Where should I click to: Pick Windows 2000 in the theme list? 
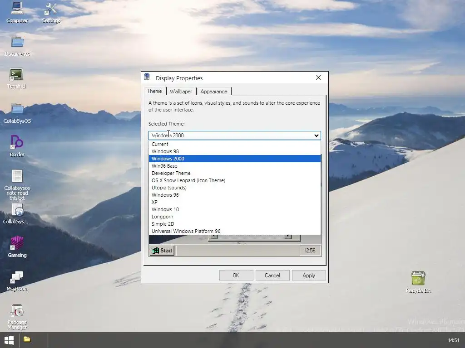coord(235,159)
